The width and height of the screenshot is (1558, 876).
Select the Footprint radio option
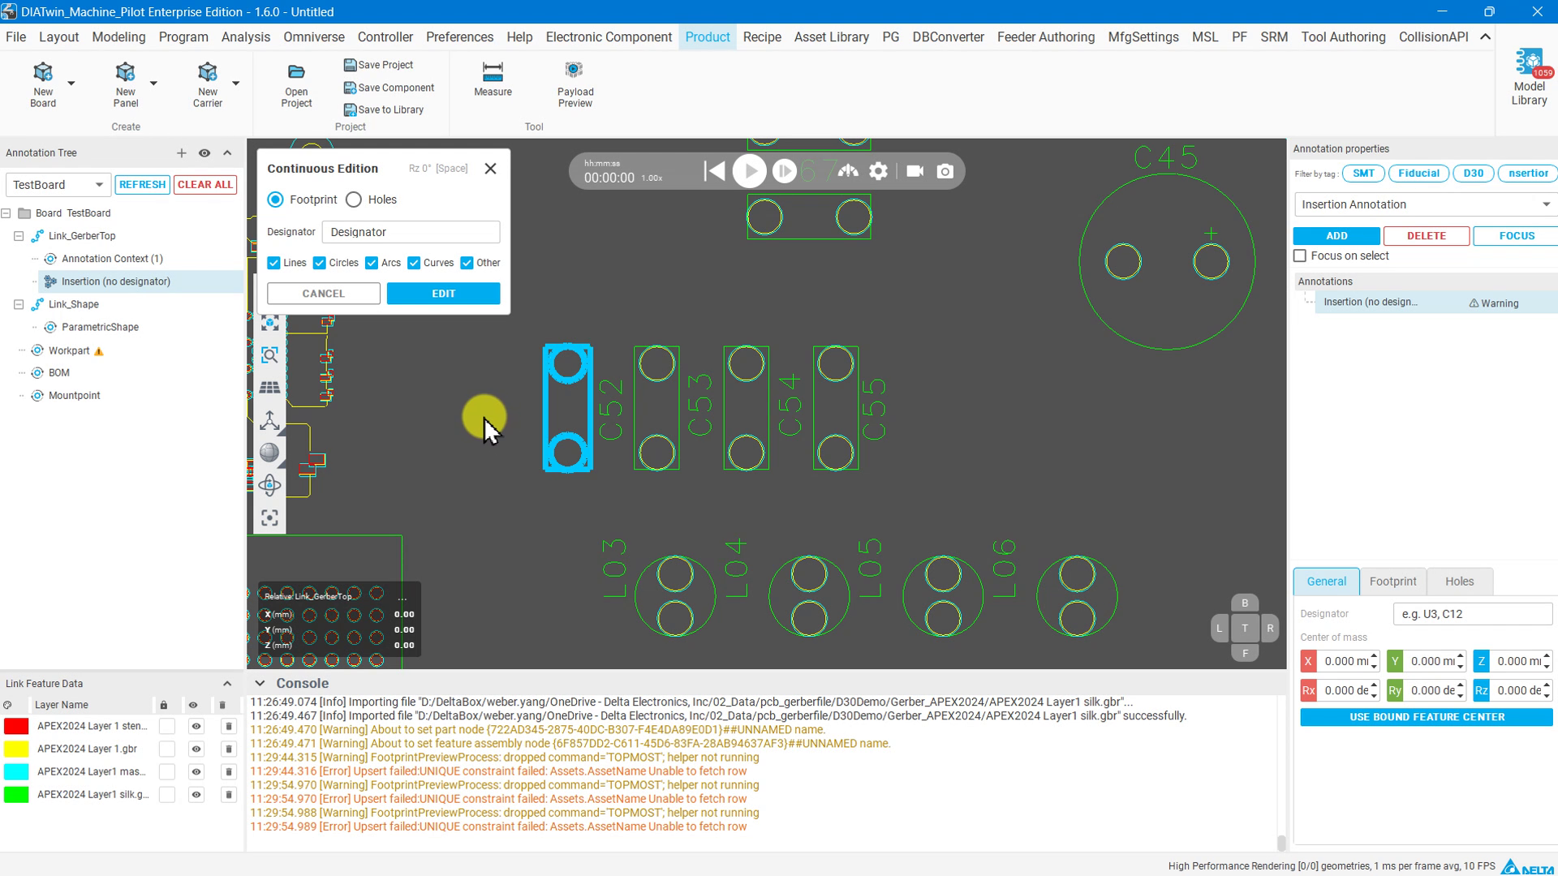(276, 200)
